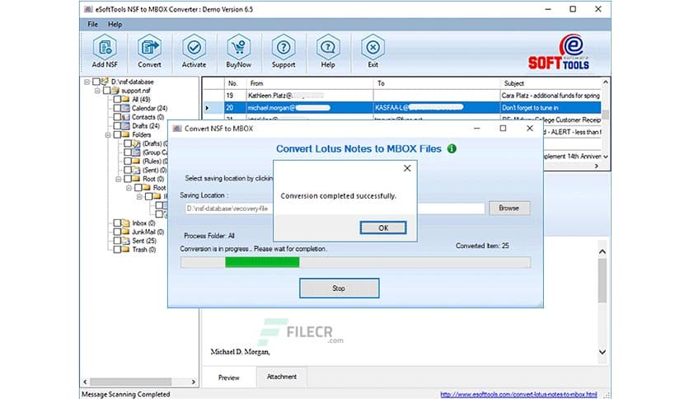
Task: Click the Sent (25) folder icon
Action: (x=125, y=241)
